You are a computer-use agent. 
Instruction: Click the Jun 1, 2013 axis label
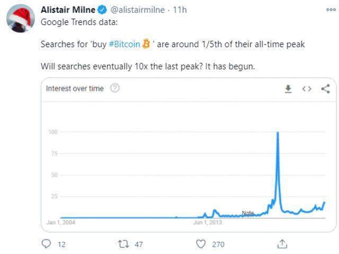click(208, 222)
